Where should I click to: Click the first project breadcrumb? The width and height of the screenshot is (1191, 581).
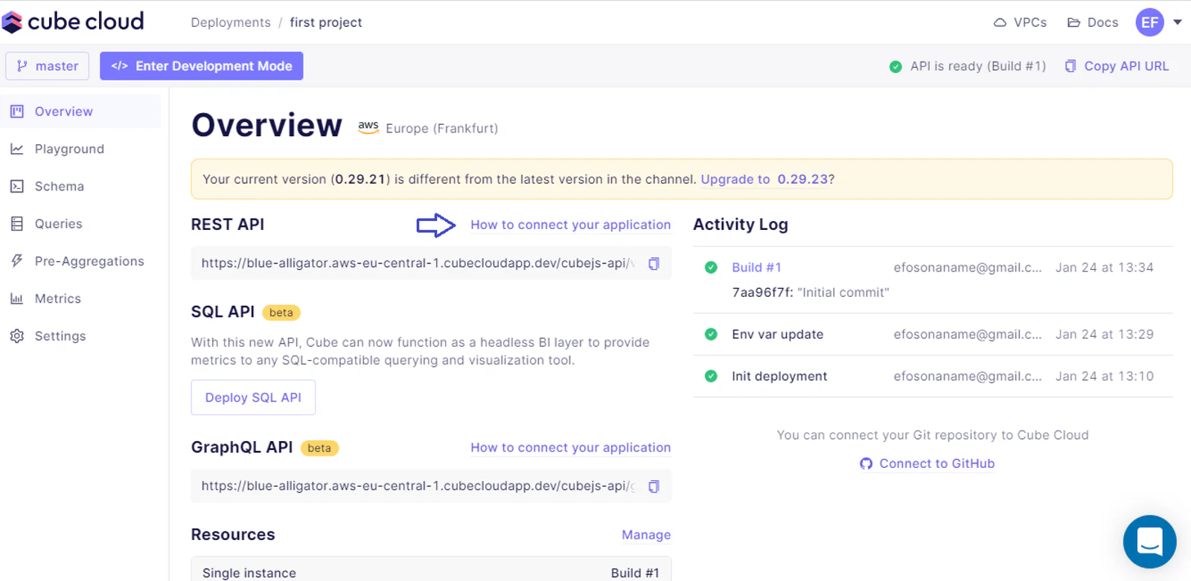pyautogui.click(x=326, y=22)
